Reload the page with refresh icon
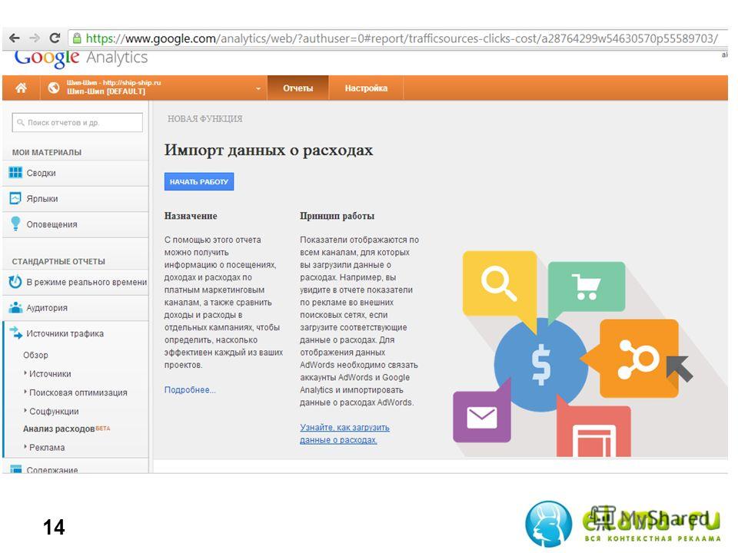Screen dimensions: 738x553 [55, 38]
